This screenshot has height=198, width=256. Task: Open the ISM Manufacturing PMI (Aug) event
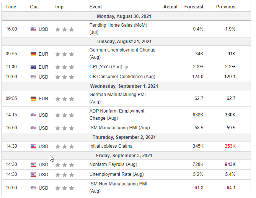click(x=119, y=128)
